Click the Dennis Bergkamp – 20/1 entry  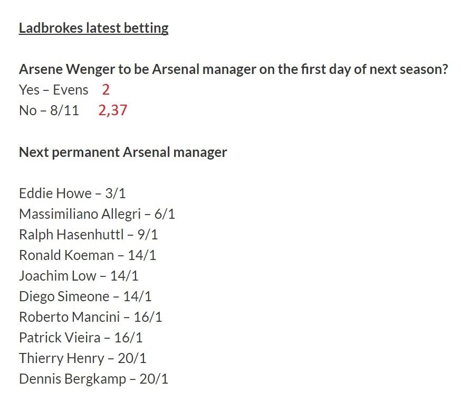click(x=93, y=379)
